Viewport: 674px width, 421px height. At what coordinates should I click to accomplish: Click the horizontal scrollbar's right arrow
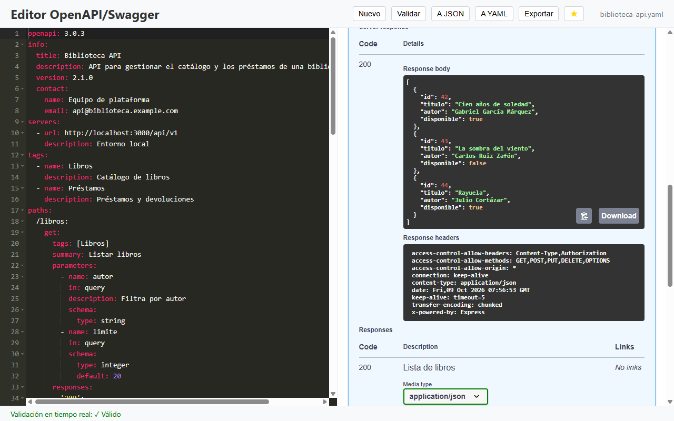[x=325, y=402]
